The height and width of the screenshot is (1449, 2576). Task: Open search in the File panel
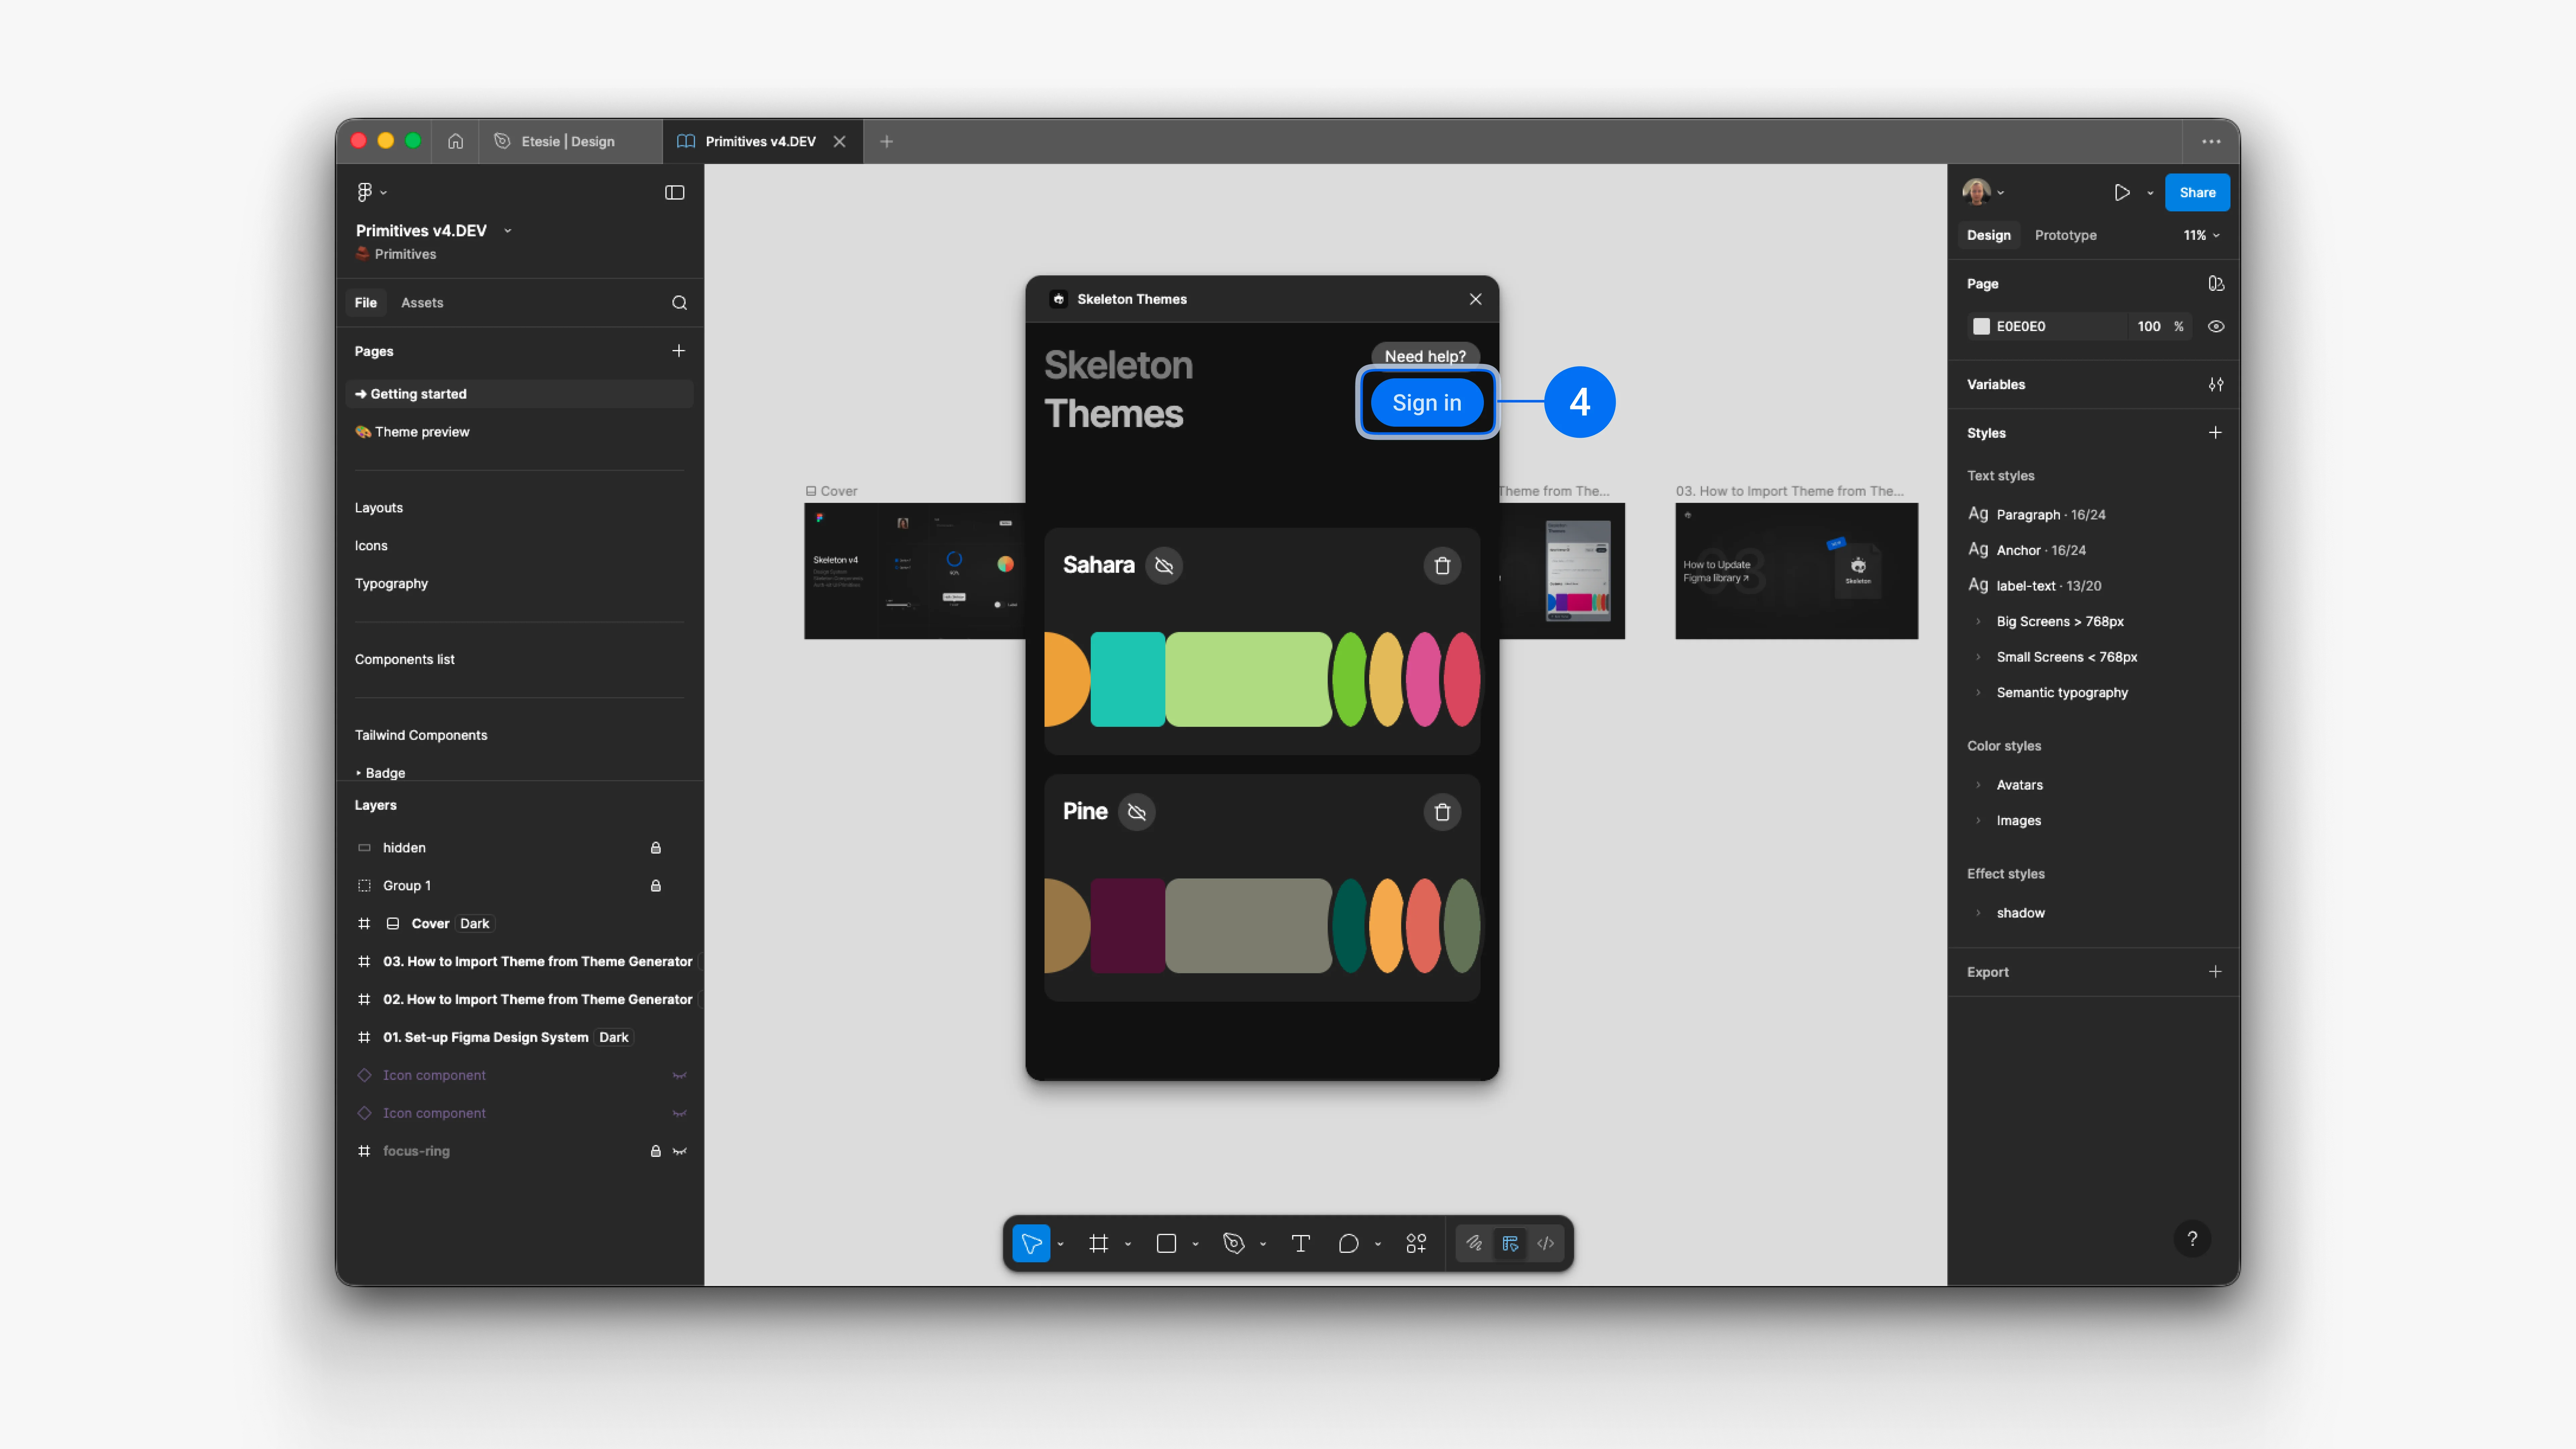(679, 303)
